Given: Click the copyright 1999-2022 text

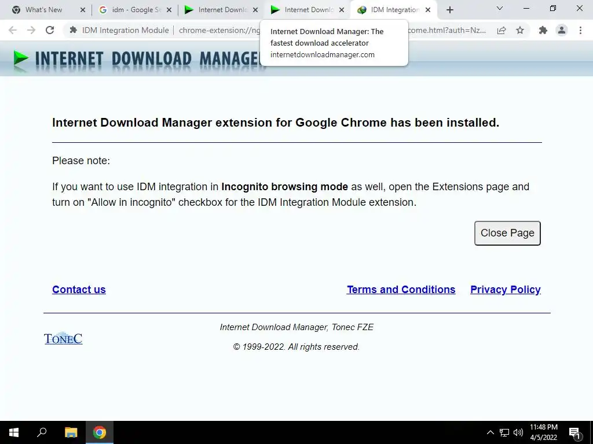Looking at the screenshot, I should pyautogui.click(x=296, y=347).
